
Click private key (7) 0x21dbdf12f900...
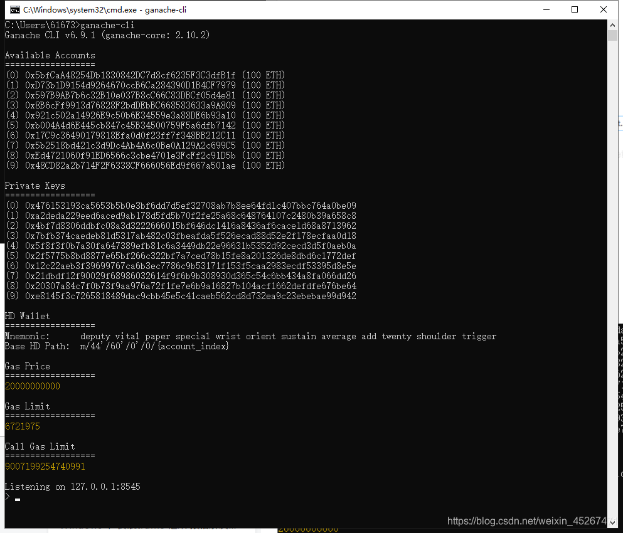coord(191,276)
